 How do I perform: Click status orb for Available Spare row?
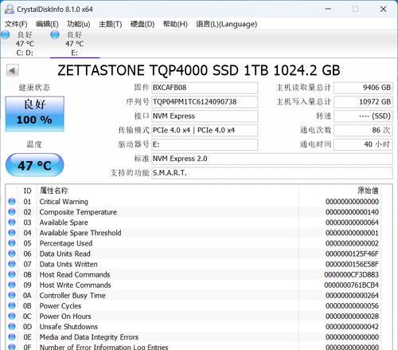pos(12,222)
